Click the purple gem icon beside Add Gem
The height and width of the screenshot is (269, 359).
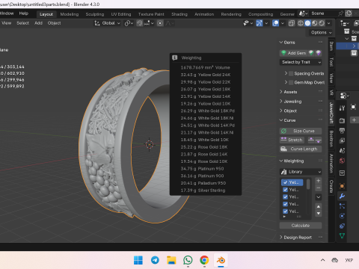tap(318, 53)
